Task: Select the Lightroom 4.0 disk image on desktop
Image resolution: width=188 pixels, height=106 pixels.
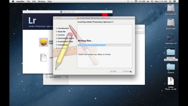Action: click(171, 37)
